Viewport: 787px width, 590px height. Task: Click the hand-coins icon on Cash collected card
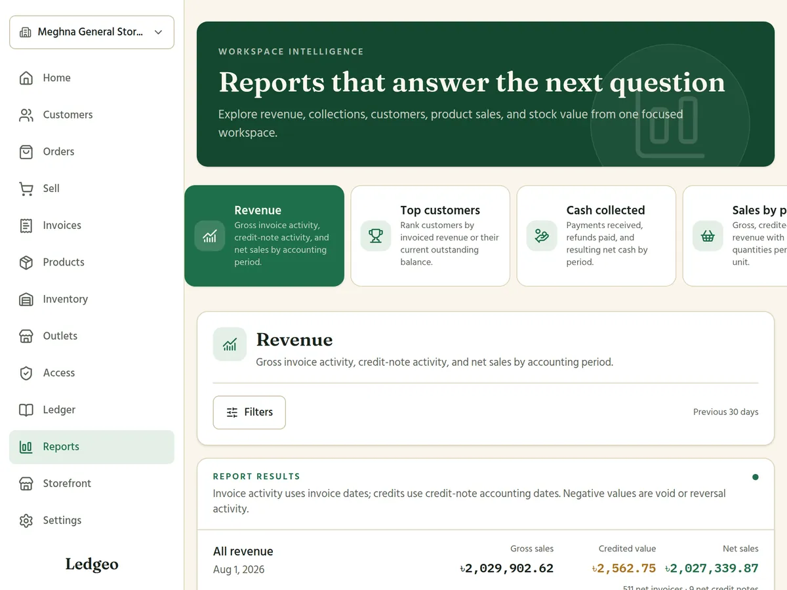[x=542, y=236]
